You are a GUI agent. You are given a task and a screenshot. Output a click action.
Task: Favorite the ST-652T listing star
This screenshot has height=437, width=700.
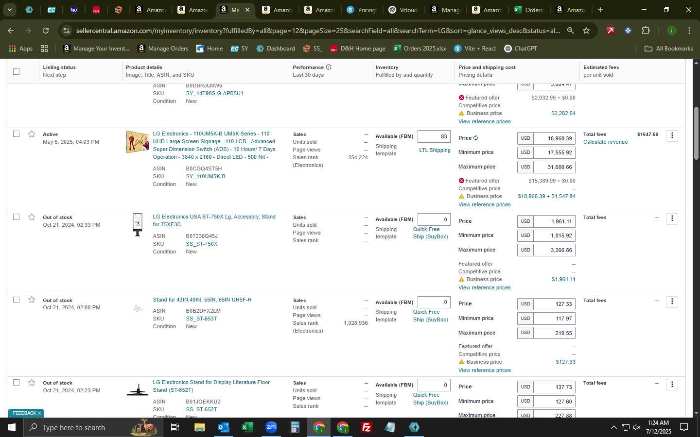pos(32,383)
